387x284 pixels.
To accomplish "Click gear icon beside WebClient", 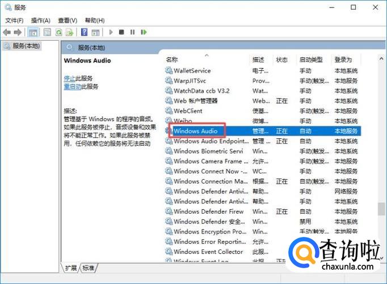I will coord(169,111).
